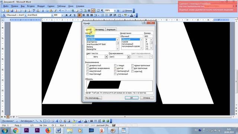This screenshot has width=238, height=134.
Task: Enable the малые прописные checkbox
Action: click(x=132, y=66)
